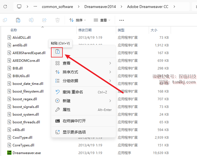Click the 19,639 KB size cell
Screen dimensions: 197x156
[x=161, y=153]
